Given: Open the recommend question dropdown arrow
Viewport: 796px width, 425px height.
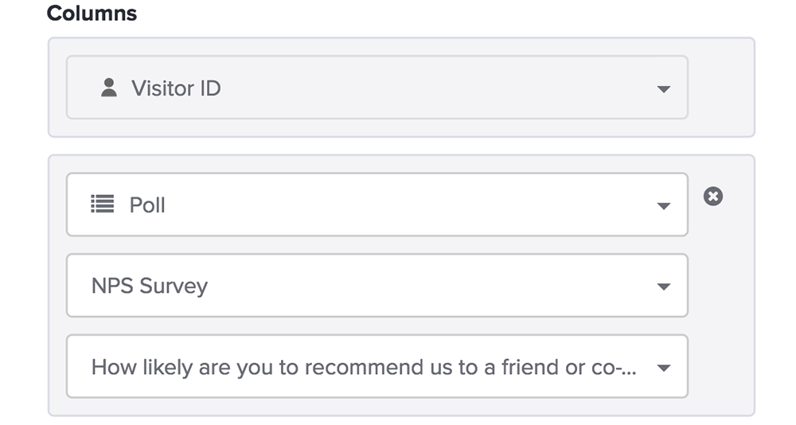Looking at the screenshot, I should pyautogui.click(x=664, y=368).
